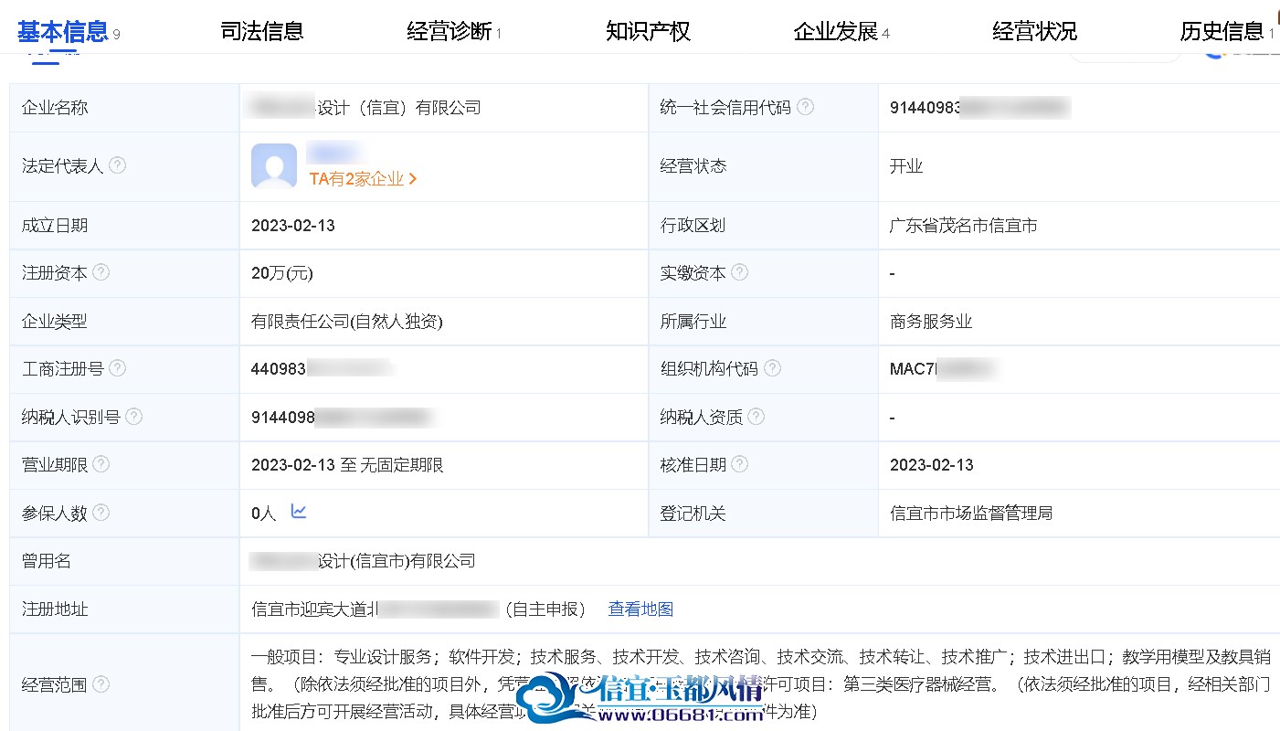Click the 曾用名 company name value
Screen dimensions: 1280x731
[363, 561]
